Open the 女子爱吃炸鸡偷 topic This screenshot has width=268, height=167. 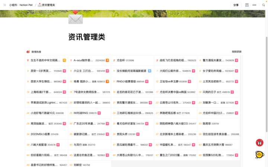pyautogui.click(x=213, y=71)
